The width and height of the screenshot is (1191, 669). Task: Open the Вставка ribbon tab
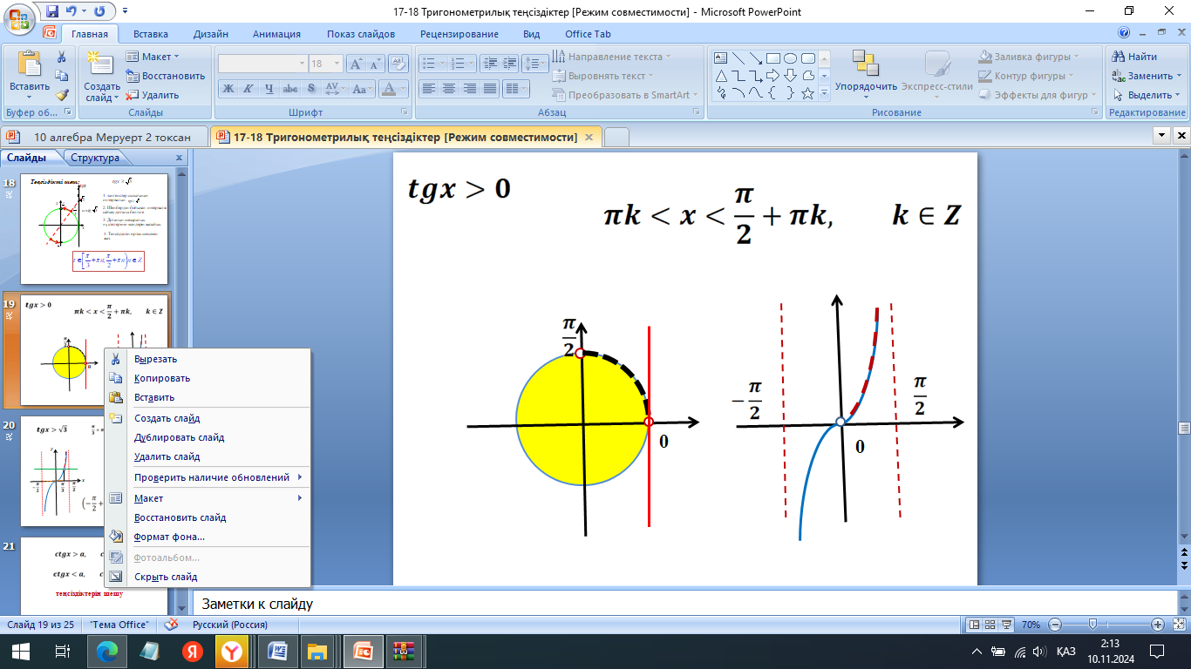[151, 34]
